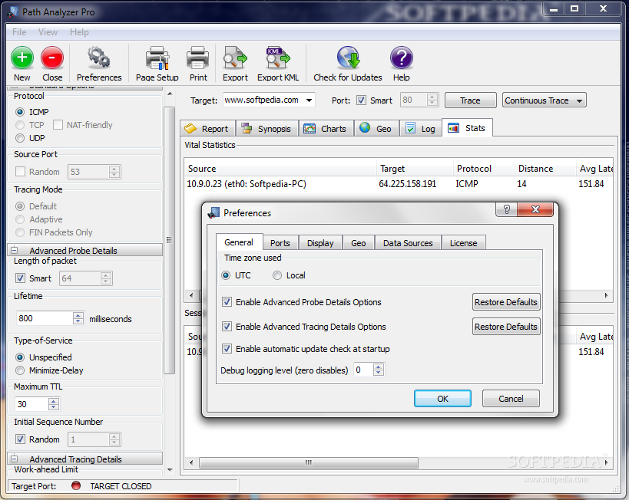The width and height of the screenshot is (629, 500).
Task: Open Geo tab in Preferences dialog
Action: (x=358, y=243)
